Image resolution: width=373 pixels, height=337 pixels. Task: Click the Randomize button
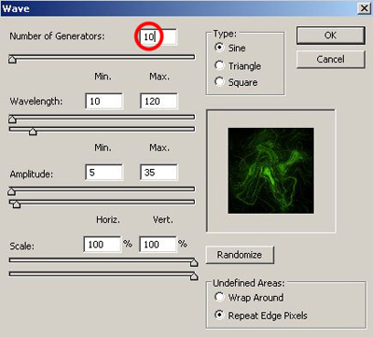(240, 255)
